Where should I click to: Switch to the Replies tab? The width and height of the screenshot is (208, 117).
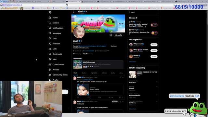pos(84,73)
